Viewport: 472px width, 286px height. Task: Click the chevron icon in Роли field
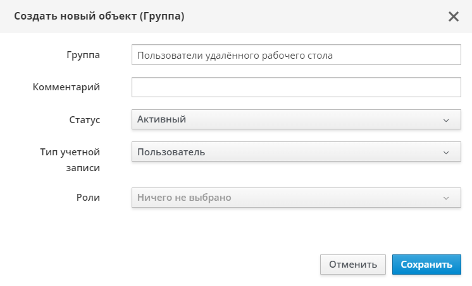click(446, 198)
